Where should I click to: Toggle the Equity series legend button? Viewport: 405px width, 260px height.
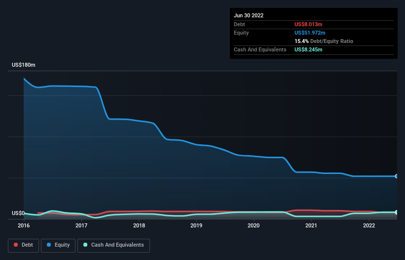click(58, 245)
